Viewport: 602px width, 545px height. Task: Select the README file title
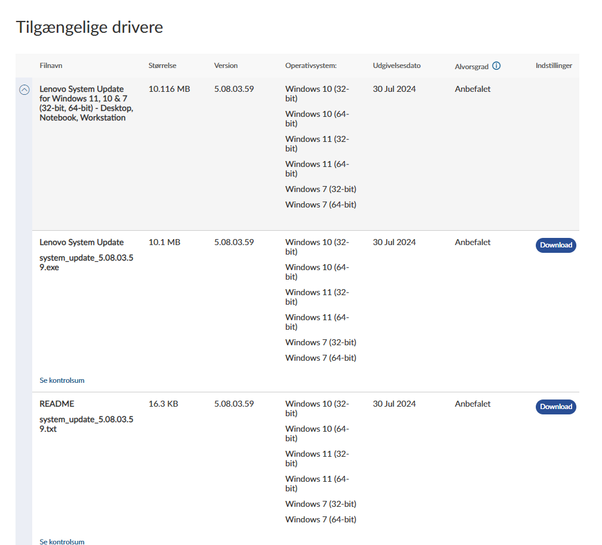pos(57,404)
